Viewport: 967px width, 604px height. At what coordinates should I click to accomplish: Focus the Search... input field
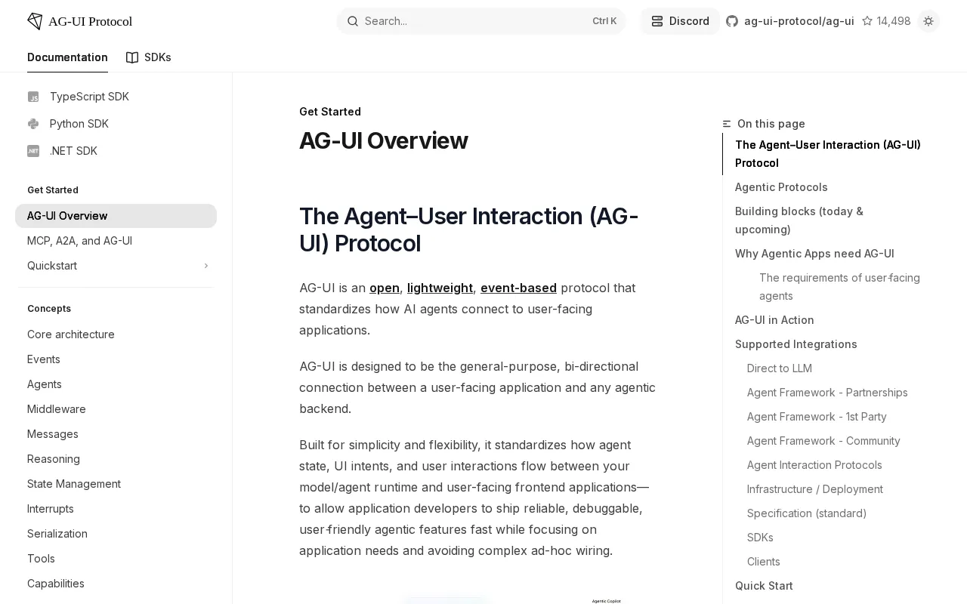[480, 21]
